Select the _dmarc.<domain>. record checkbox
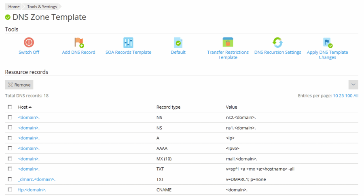 [x=10, y=179]
